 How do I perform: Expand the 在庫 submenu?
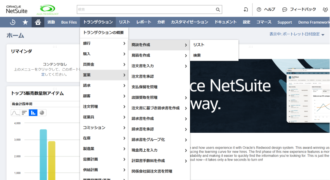(104, 138)
